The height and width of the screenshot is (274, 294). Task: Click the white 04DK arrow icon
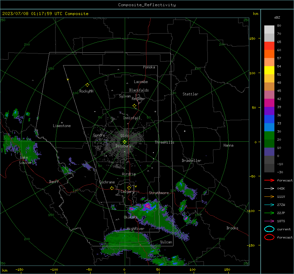pyautogui.click(x=269, y=188)
